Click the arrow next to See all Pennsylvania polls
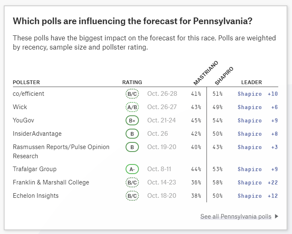Image resolution: width=292 pixels, height=234 pixels. (277, 217)
